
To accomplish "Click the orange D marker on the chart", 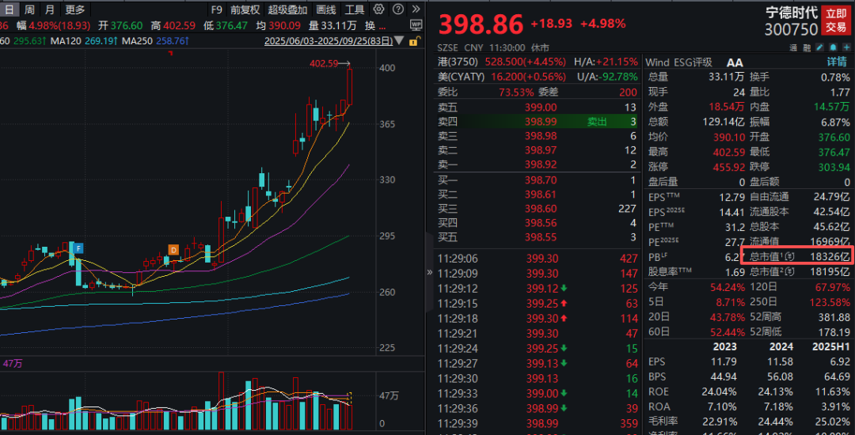I will tap(173, 250).
